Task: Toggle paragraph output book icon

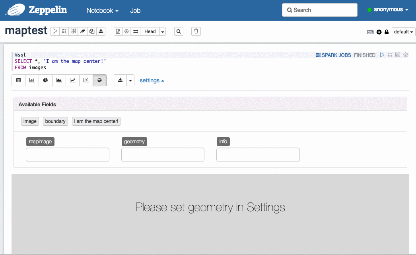Action: [398, 55]
